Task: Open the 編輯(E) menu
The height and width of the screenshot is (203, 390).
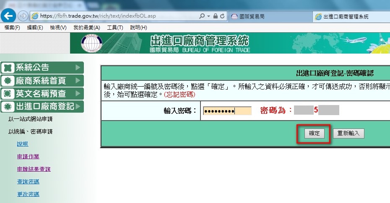Action: 35,28
